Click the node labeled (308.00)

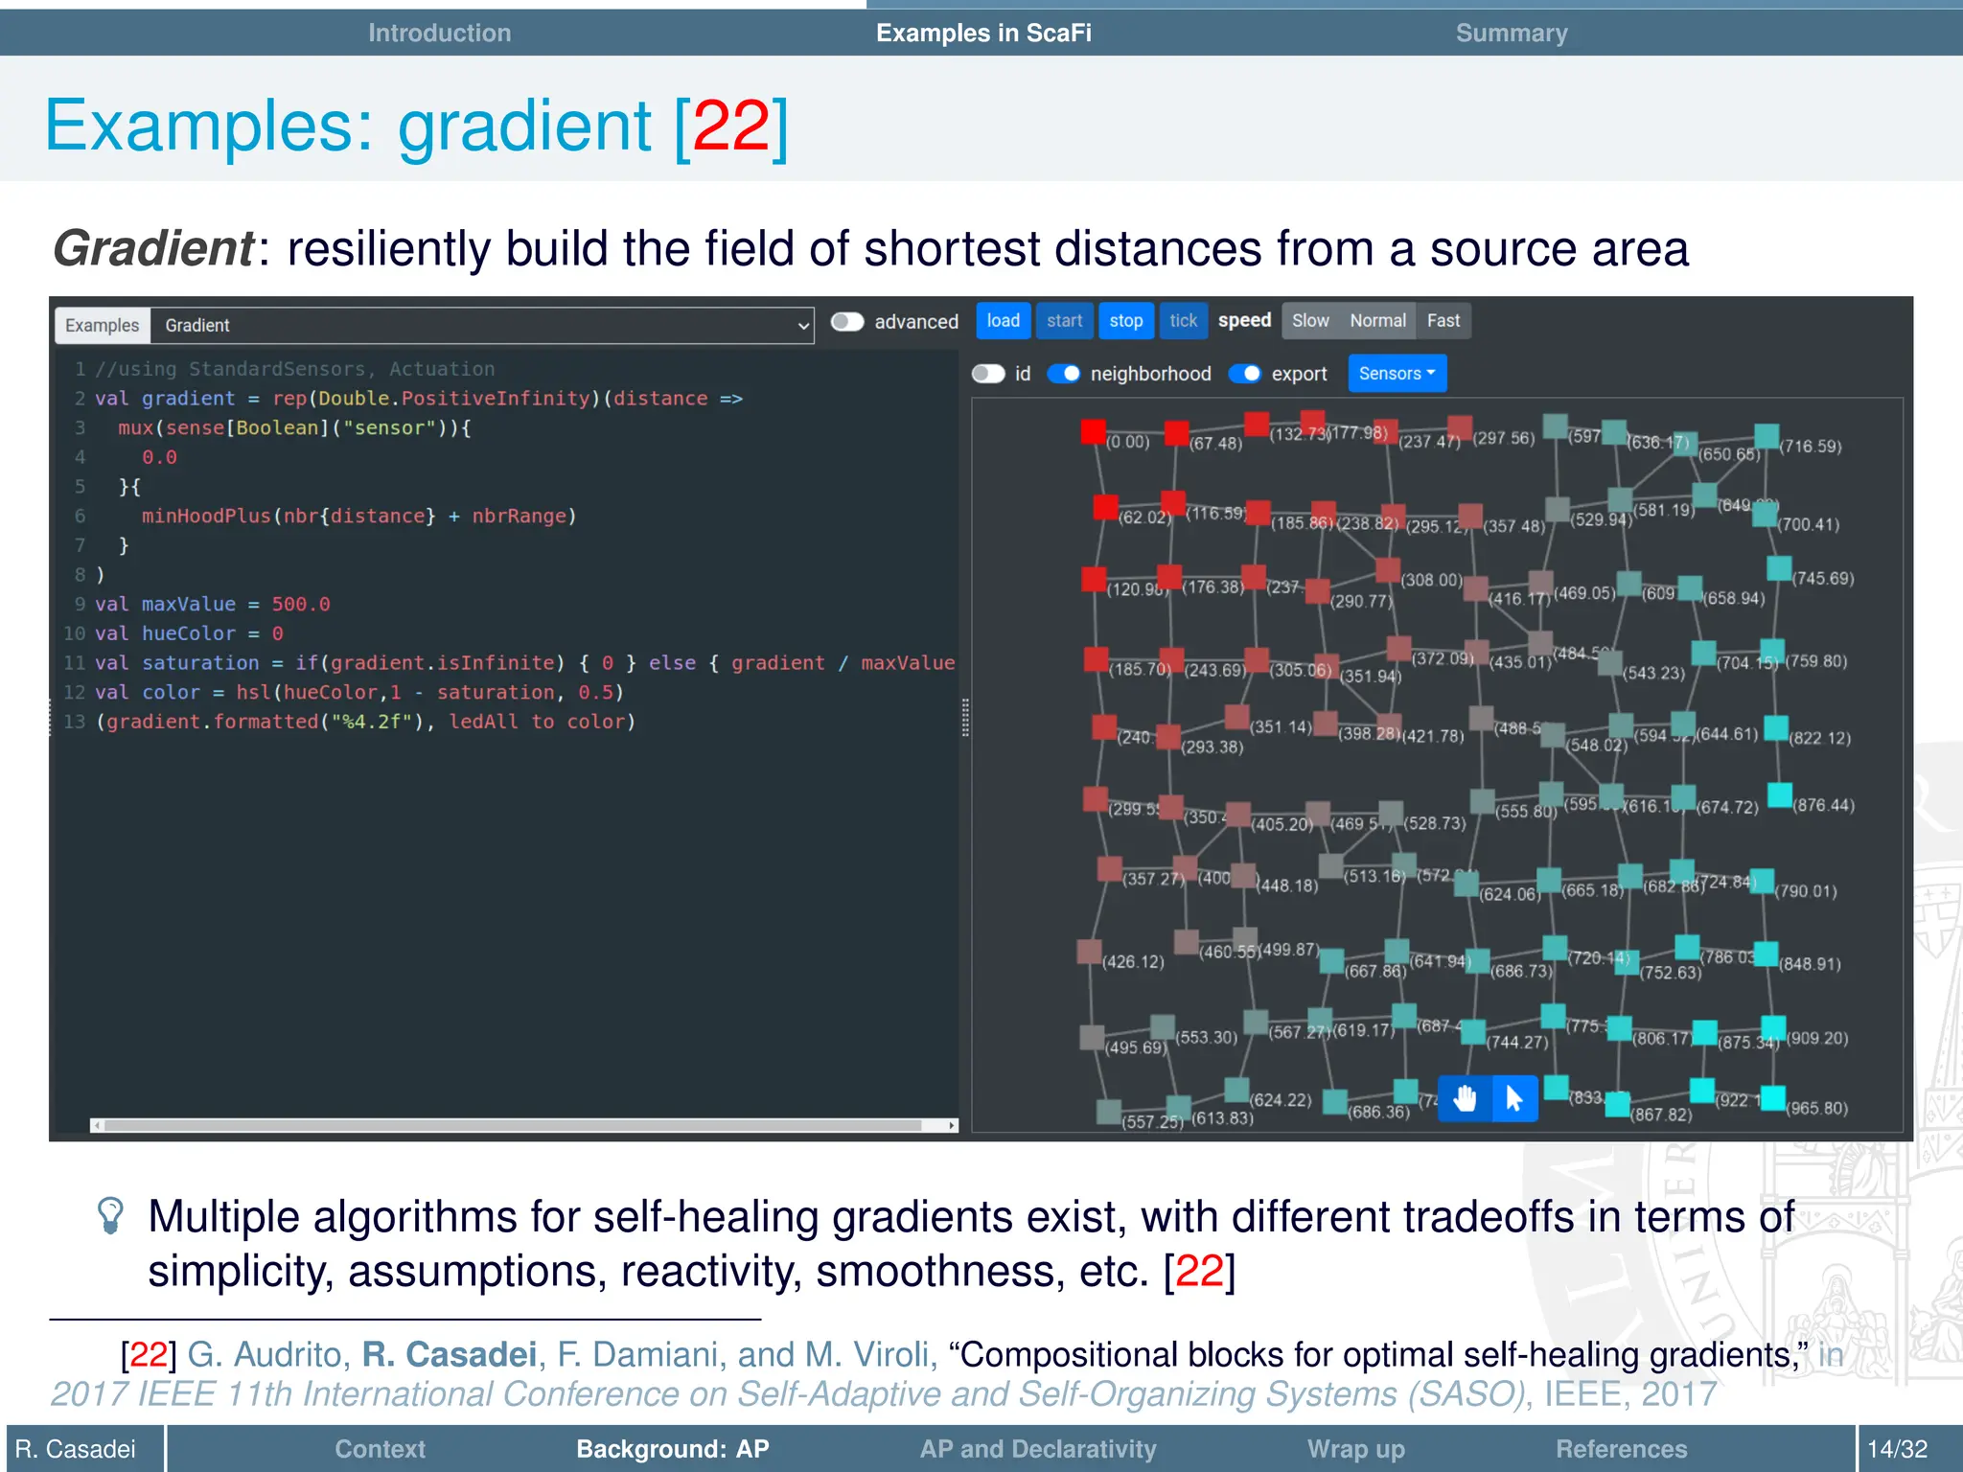click(x=1388, y=570)
